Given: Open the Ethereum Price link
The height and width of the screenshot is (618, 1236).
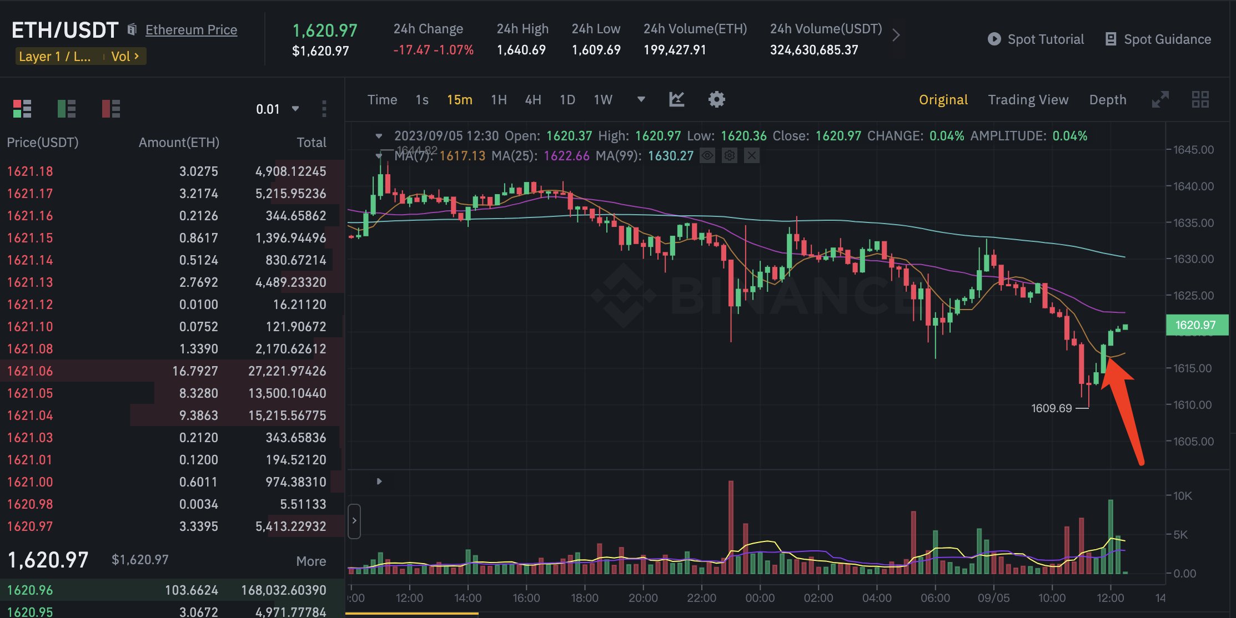Looking at the screenshot, I should click(191, 30).
